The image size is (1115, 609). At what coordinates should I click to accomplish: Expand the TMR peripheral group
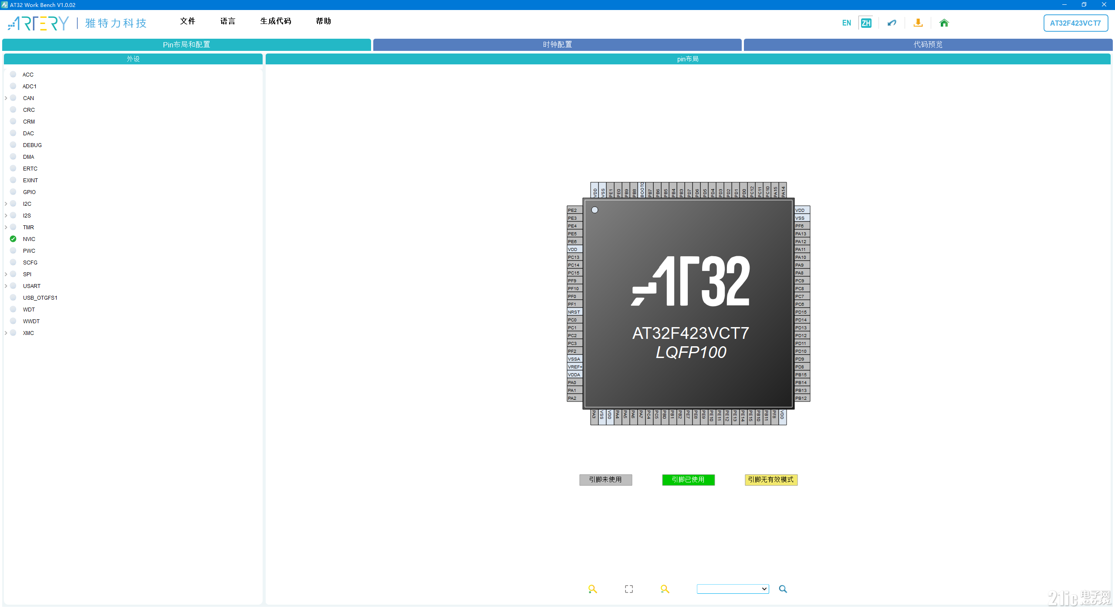tap(6, 227)
